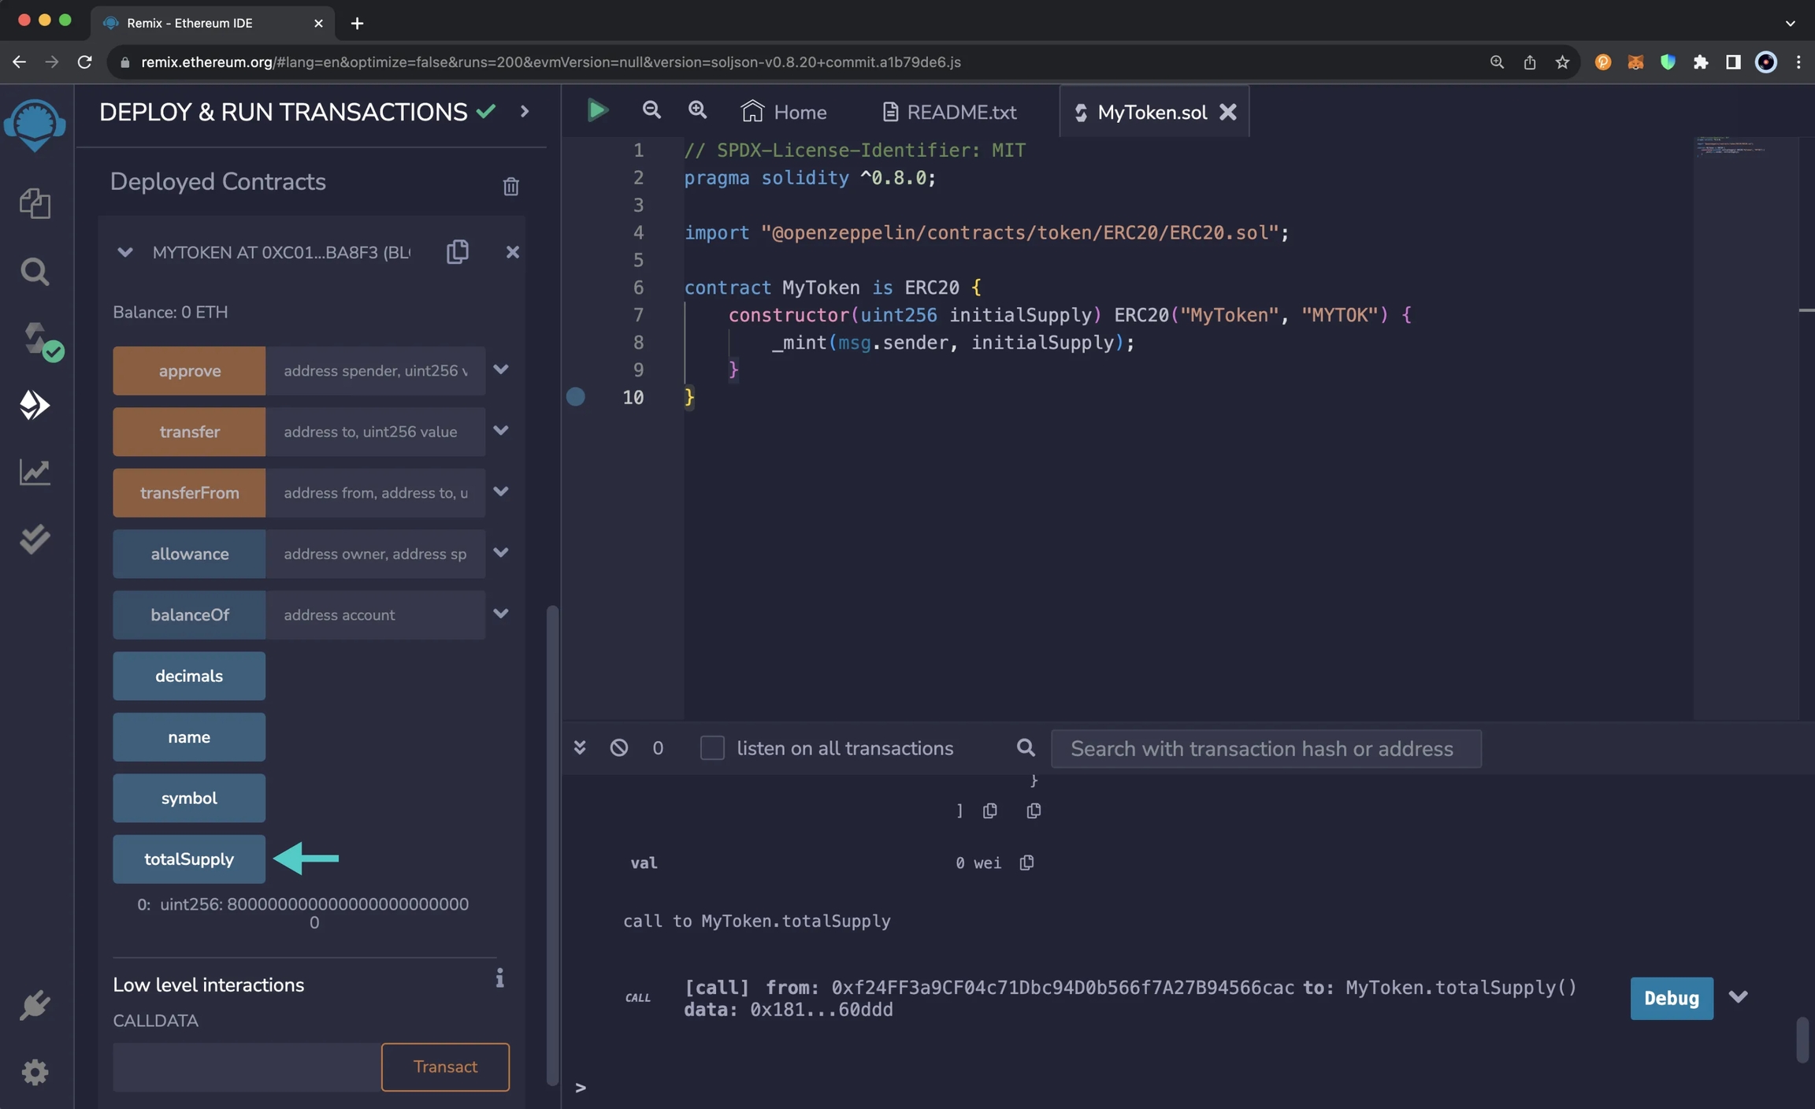1815x1109 pixels.
Task: Run script with green play icon
Action: [597, 110]
